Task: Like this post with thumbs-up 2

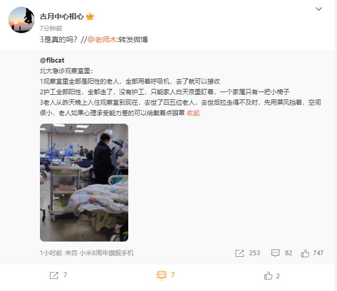Action: 268,276
